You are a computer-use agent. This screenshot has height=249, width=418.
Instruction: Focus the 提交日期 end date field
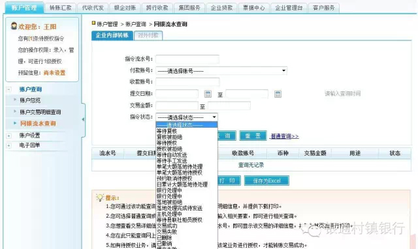pos(247,94)
